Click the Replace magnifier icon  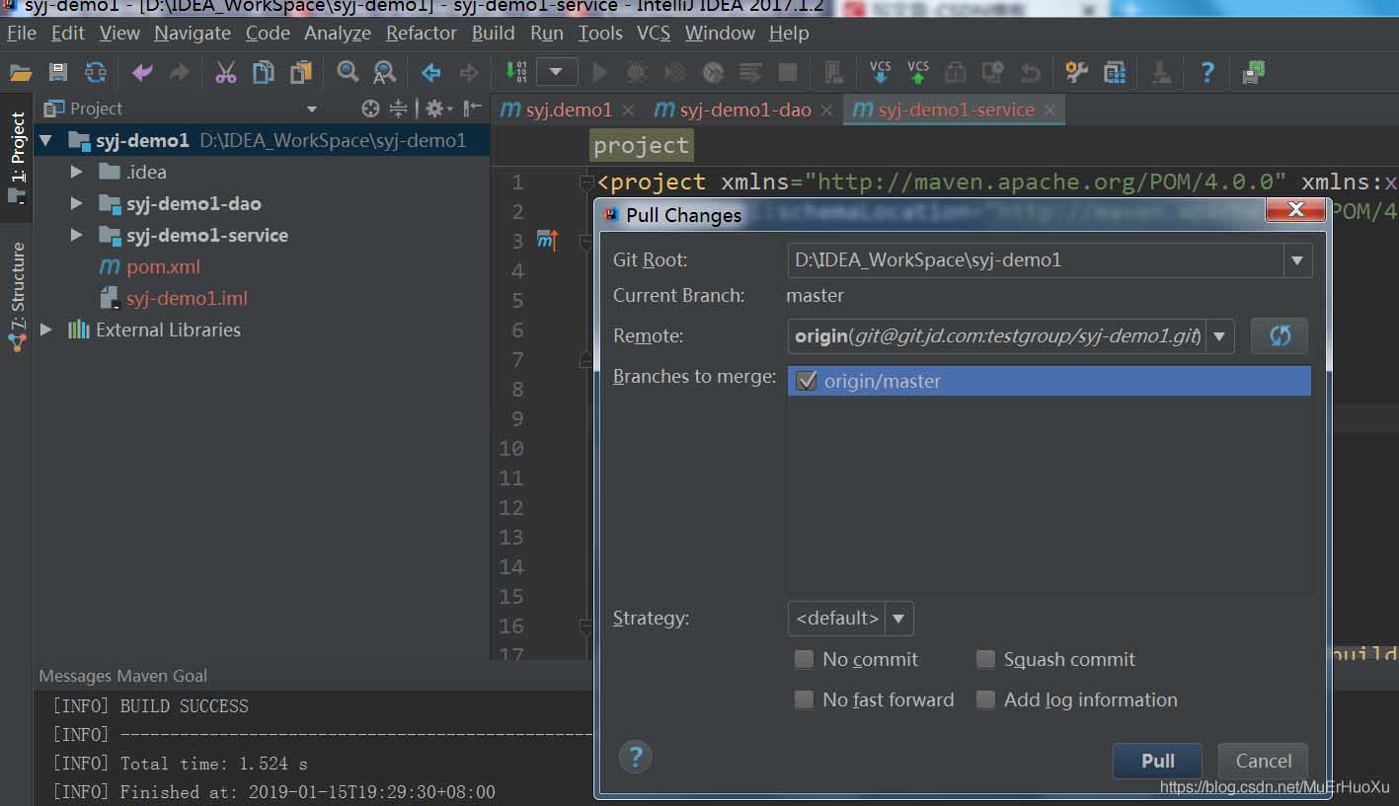[x=385, y=72]
